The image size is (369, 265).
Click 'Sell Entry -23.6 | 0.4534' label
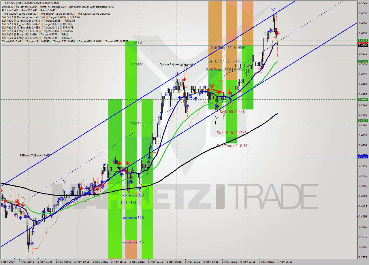click(225, 70)
